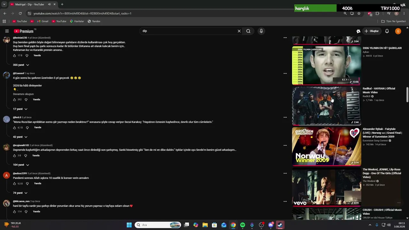Open the apps grid in bookmarks bar
409x230 pixels.
click(4, 21)
